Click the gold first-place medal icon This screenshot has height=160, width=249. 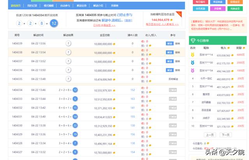pyautogui.click(x=192, y=55)
